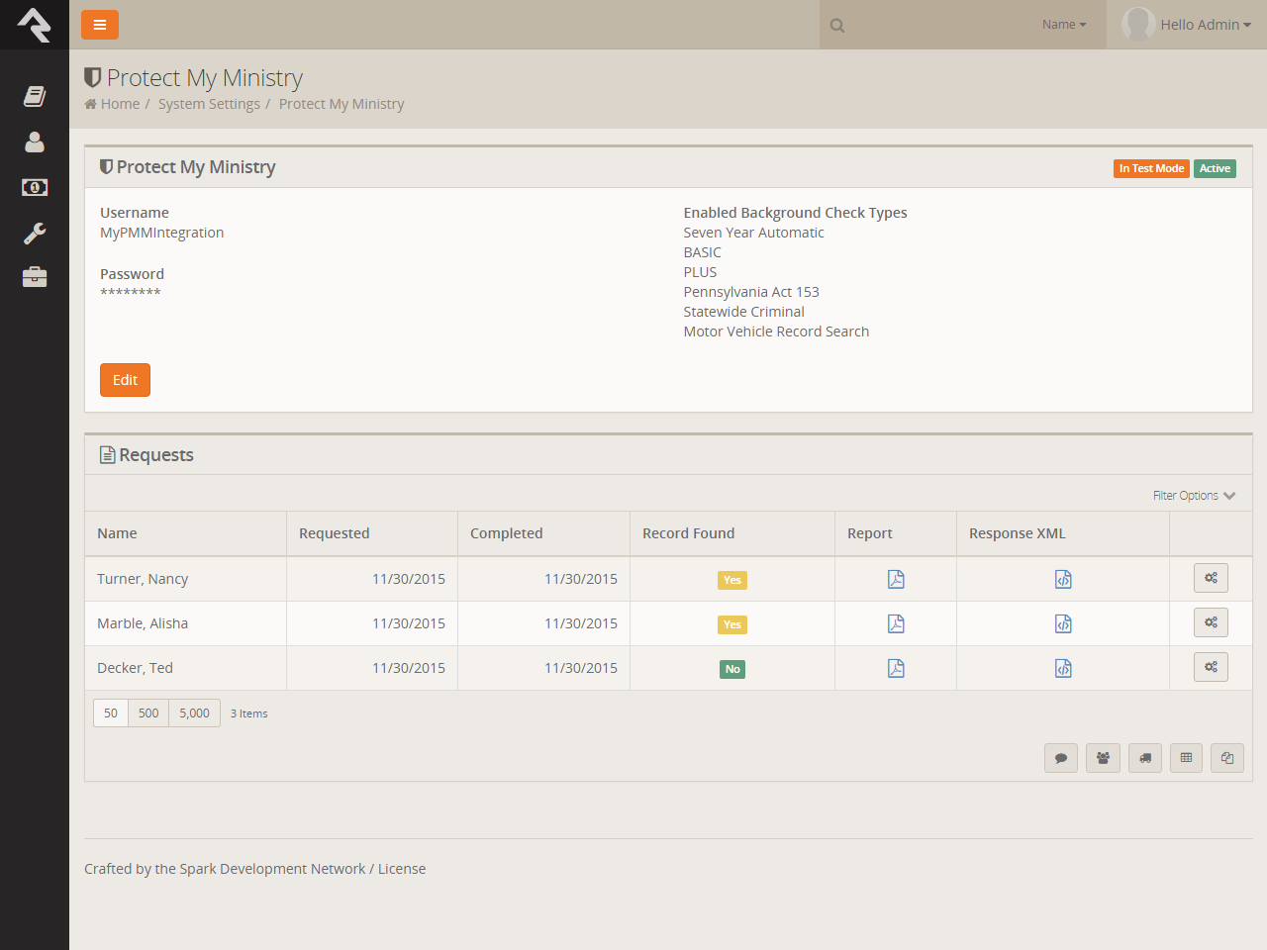Viewport: 1267px width, 950px height.
Task: Open the briefcase icon in the sidebar
Action: point(35,277)
